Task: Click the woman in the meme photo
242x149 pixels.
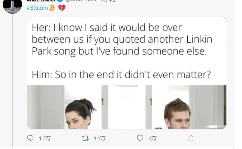Action: point(79,114)
